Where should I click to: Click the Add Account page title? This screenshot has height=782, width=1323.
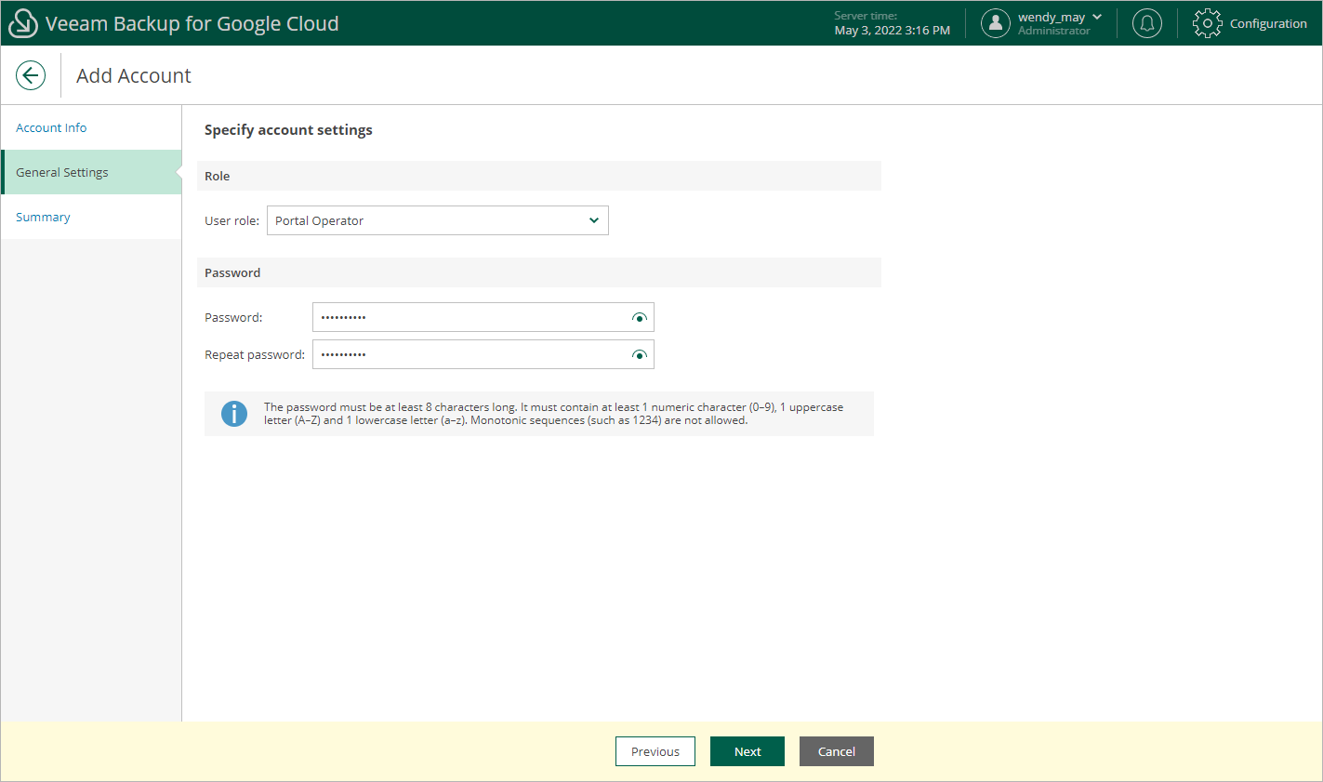[x=134, y=75]
